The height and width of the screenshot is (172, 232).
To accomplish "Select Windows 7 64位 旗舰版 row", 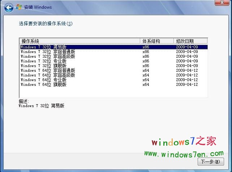I will click(x=114, y=85).
